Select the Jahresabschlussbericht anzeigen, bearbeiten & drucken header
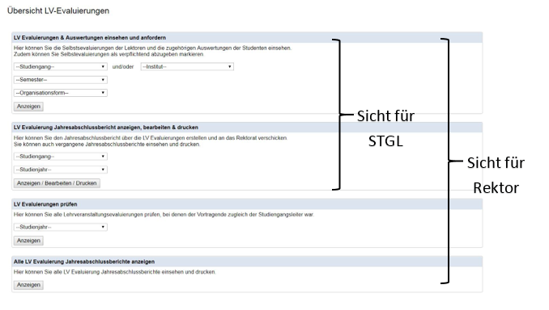The image size is (549, 310). tap(106, 128)
